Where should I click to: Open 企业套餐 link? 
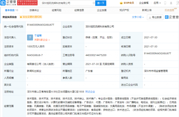tap(144, 3)
